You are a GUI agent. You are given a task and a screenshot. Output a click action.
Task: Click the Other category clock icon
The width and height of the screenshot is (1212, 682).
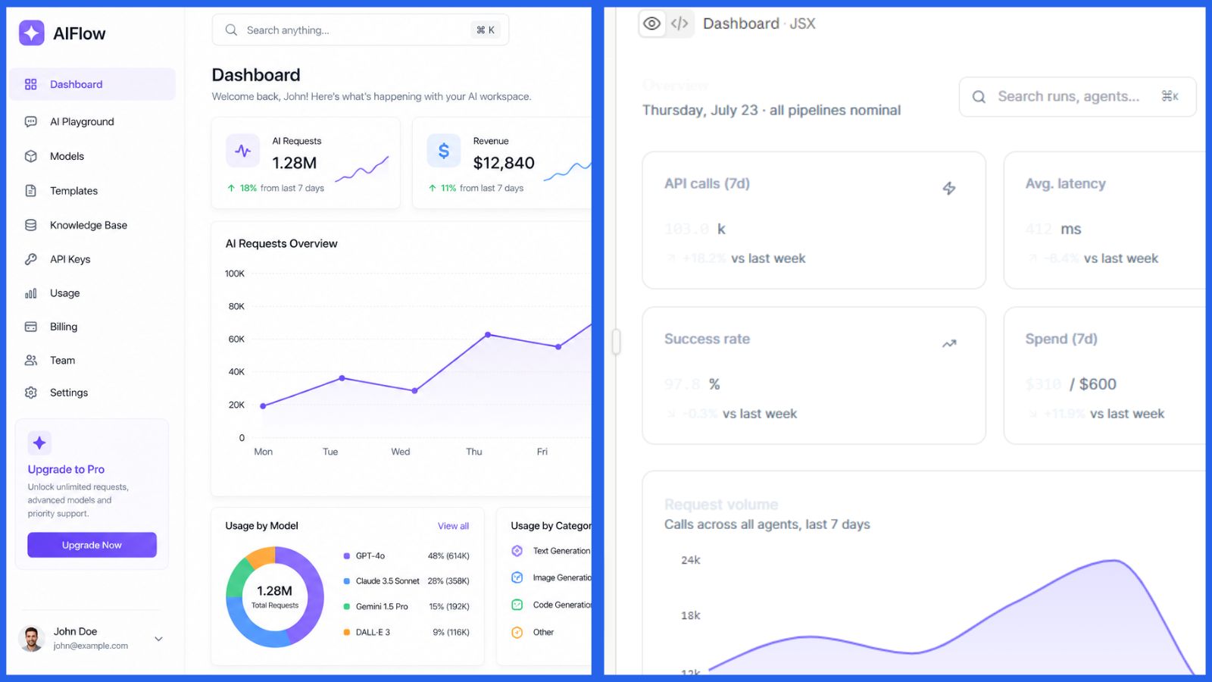[517, 632]
